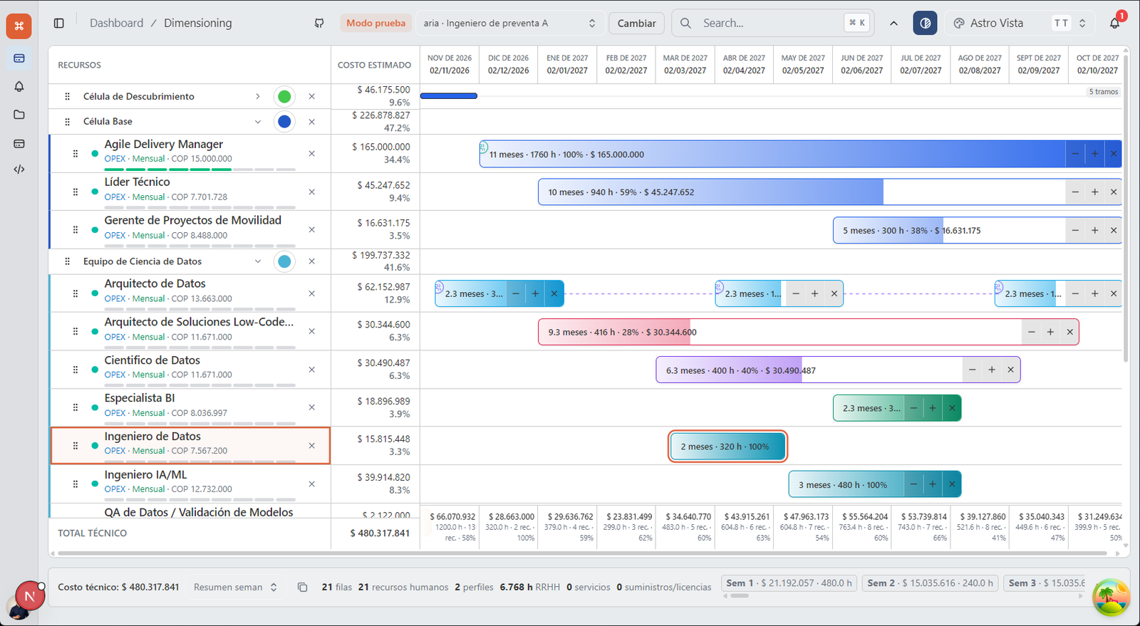Remove the Líder Técnico row with its X

point(311,192)
